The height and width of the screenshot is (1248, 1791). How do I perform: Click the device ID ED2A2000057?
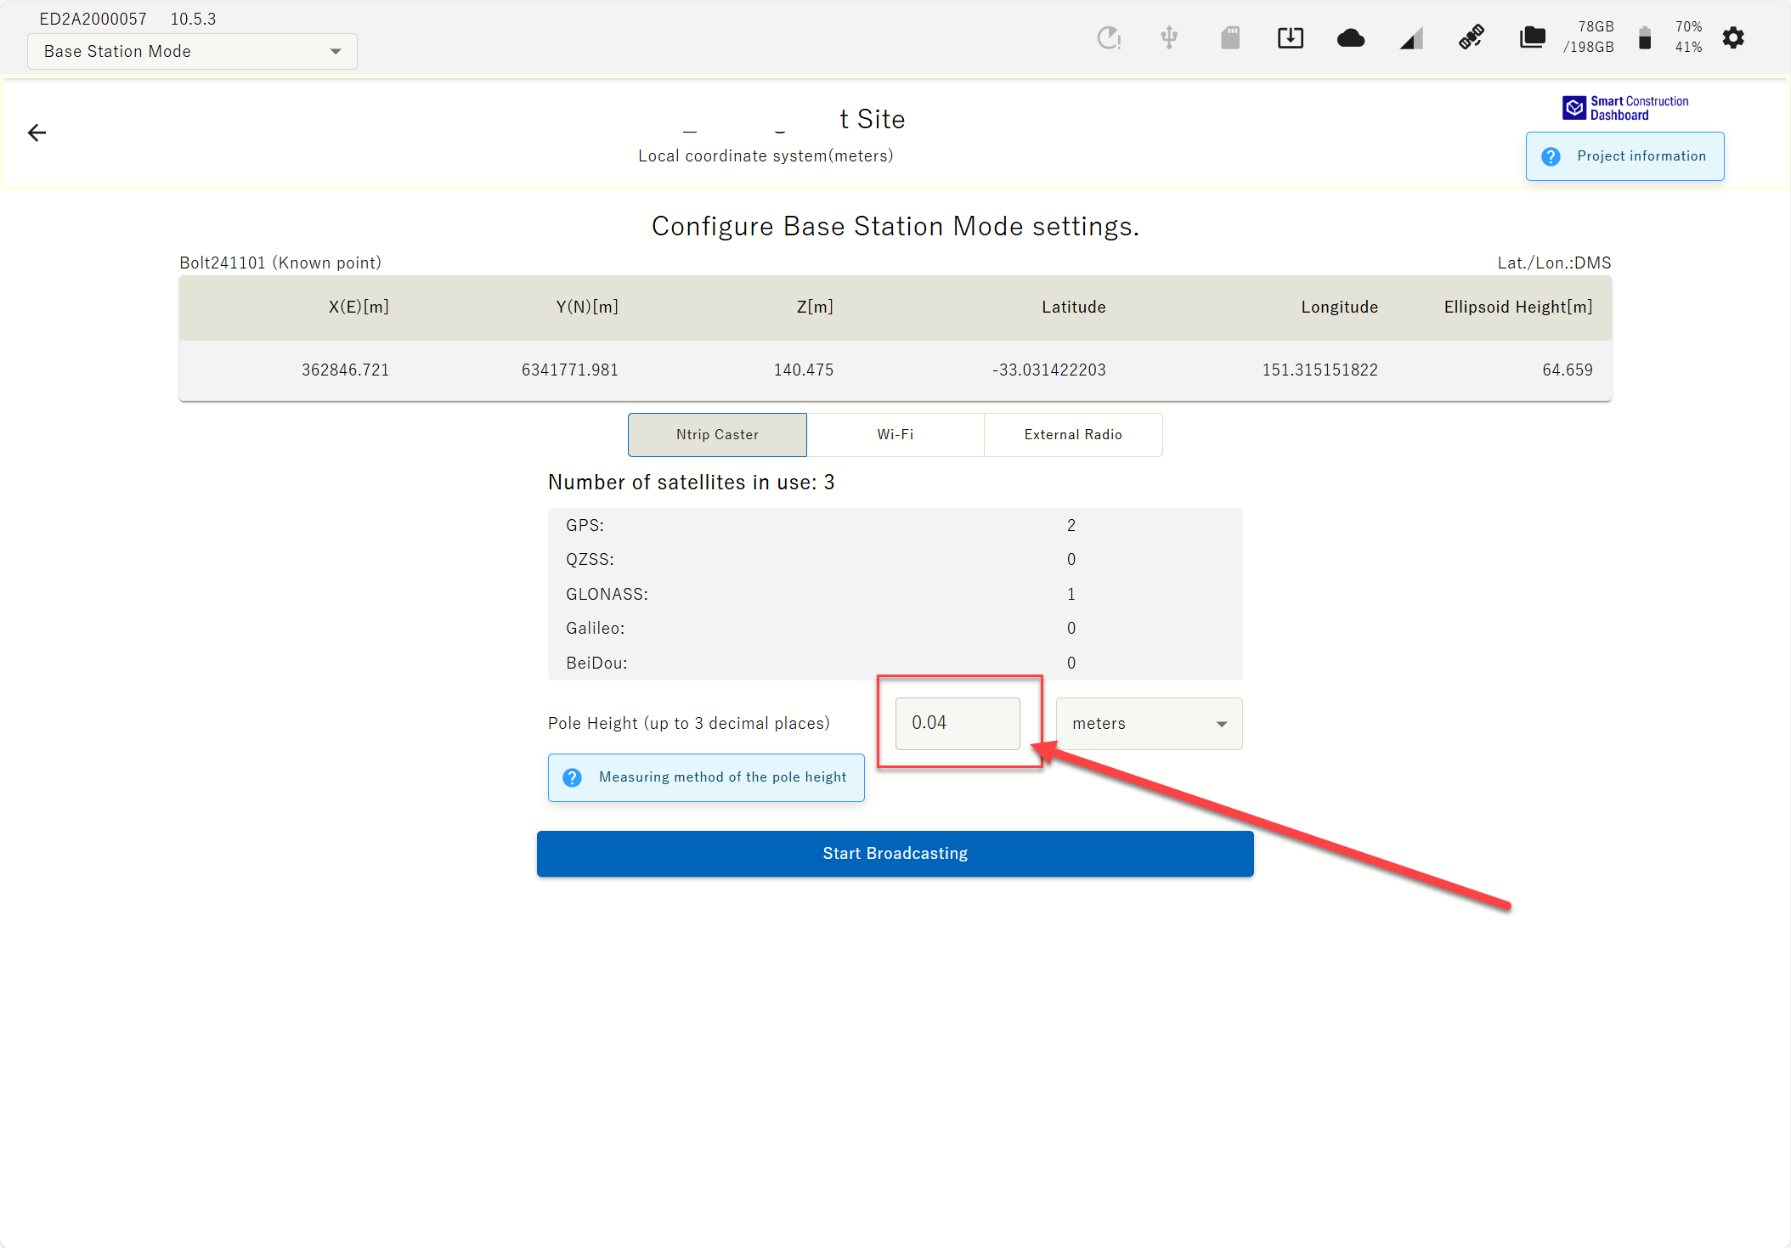tap(93, 19)
